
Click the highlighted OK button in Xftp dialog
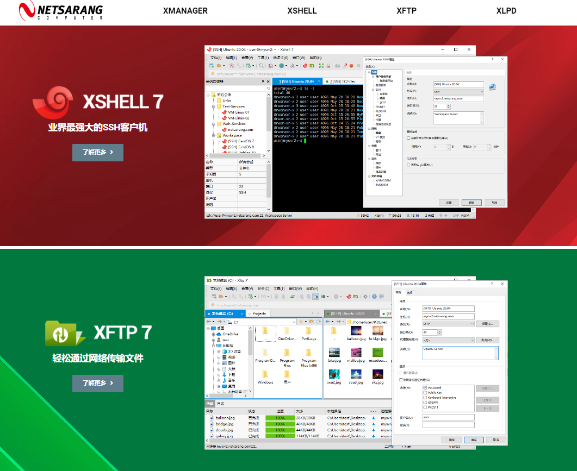tap(474, 439)
